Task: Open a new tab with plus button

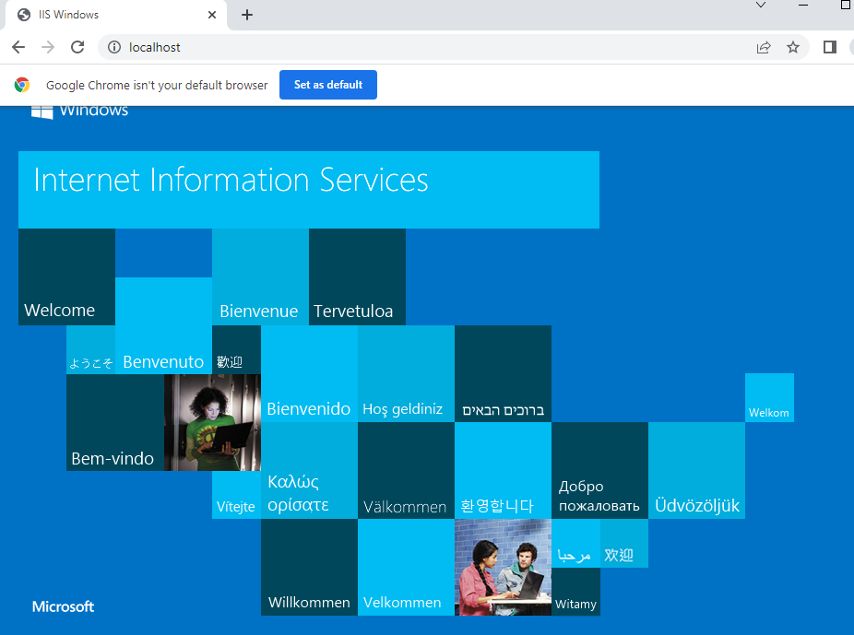Action: click(x=247, y=15)
